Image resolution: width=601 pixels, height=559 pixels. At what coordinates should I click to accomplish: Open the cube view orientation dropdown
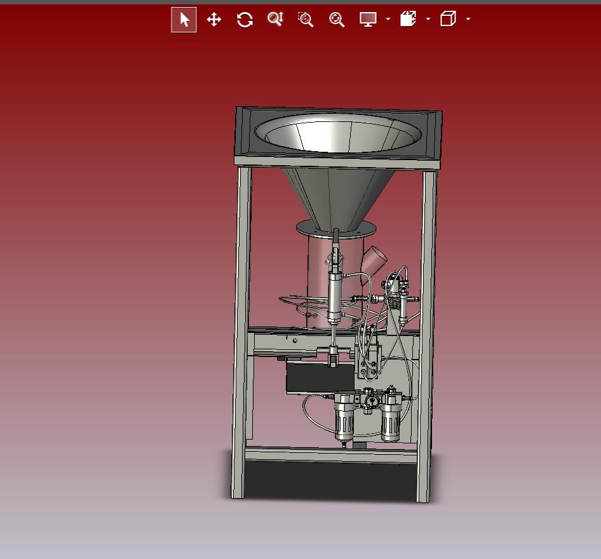468,19
